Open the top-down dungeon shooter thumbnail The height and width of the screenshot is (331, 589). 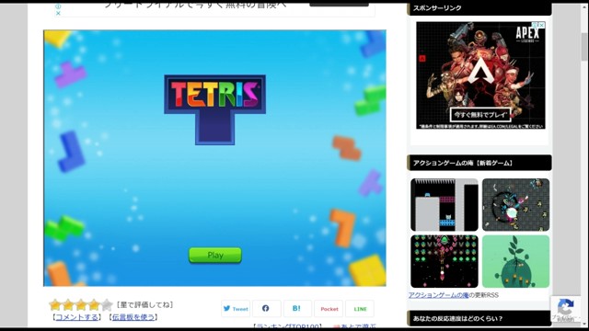click(515, 204)
